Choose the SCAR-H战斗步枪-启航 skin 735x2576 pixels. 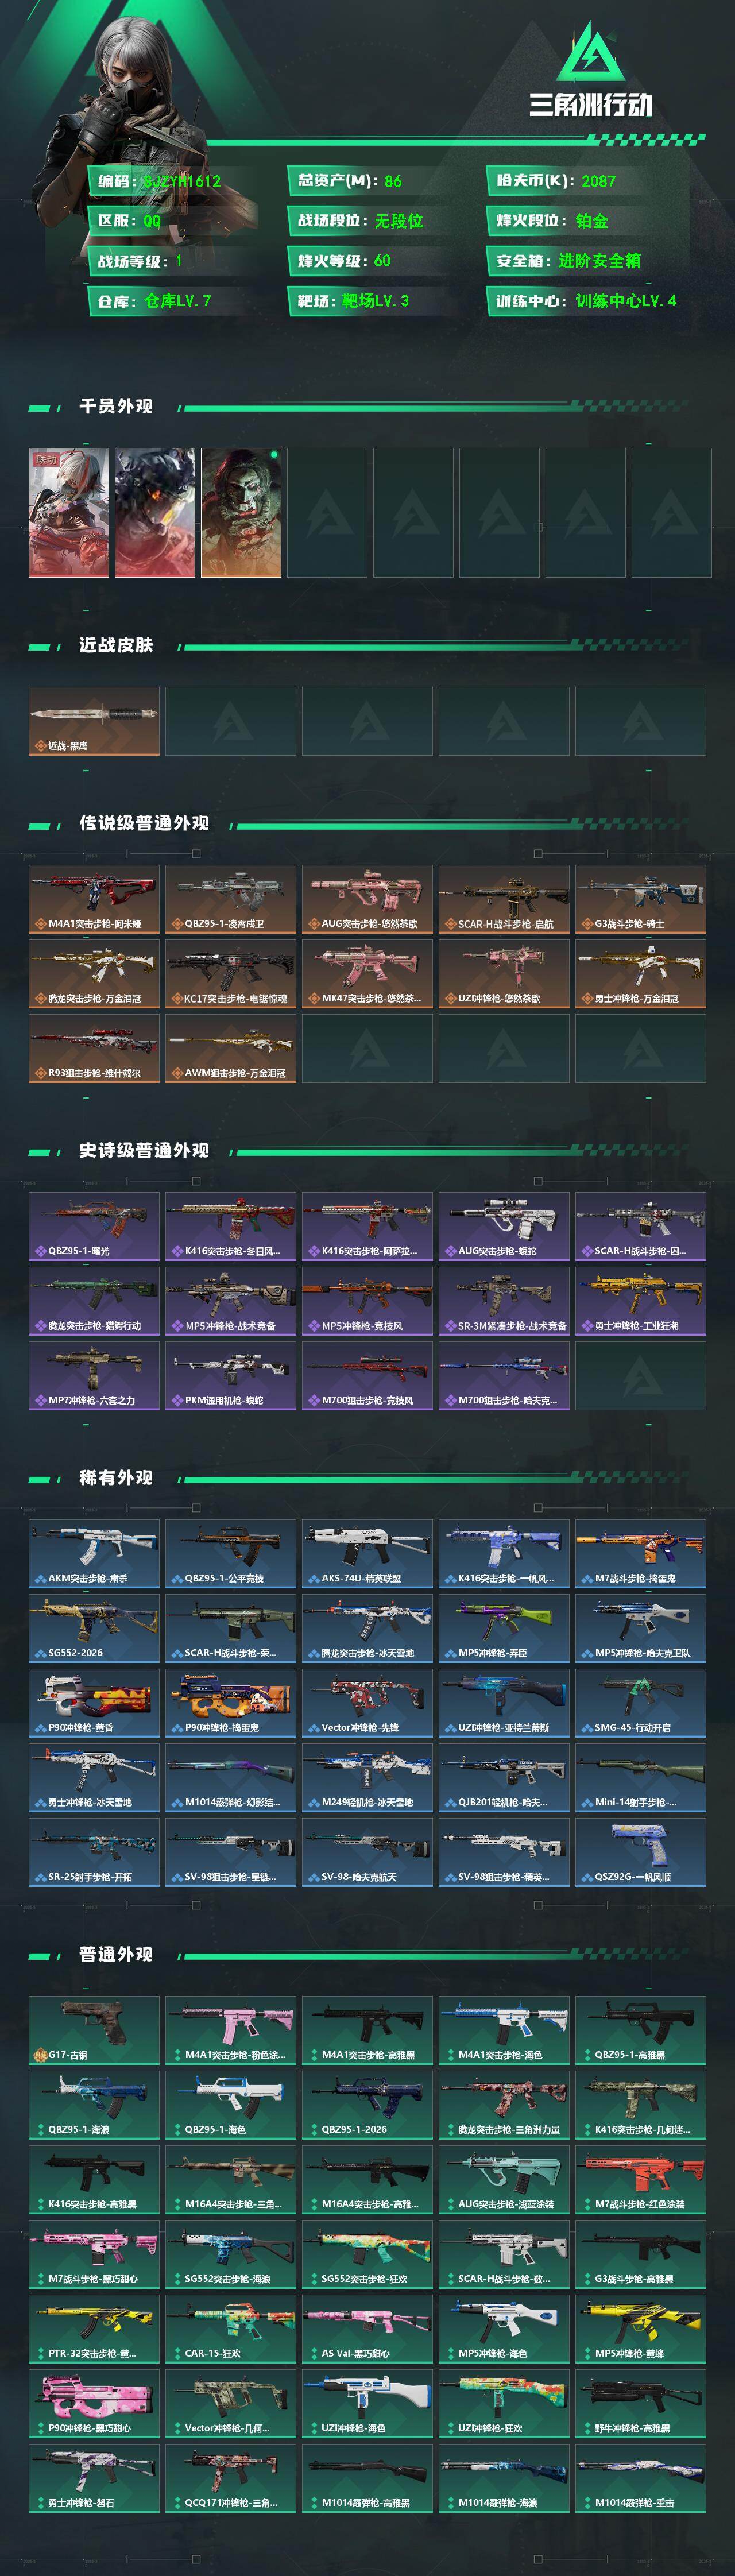coord(504,899)
